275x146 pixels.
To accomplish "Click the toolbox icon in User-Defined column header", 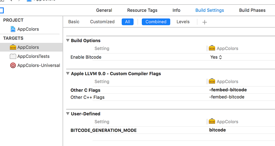I will click(x=212, y=121).
